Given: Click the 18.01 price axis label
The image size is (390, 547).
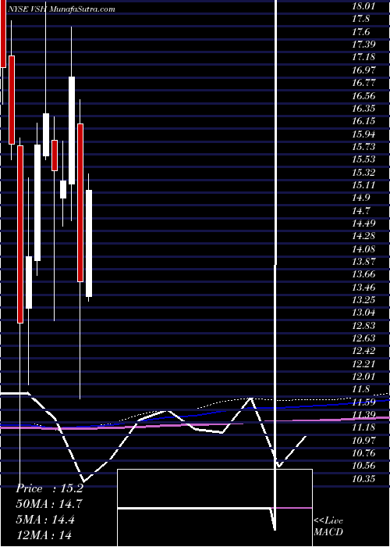Looking at the screenshot, I should [363, 6].
